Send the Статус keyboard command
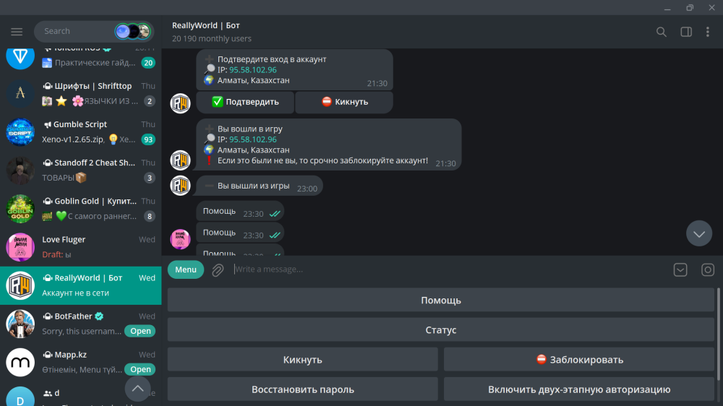 [441, 330]
